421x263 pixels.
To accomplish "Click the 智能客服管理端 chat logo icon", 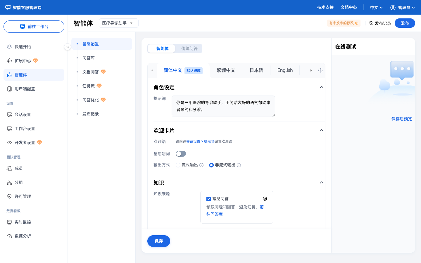I will pyautogui.click(x=8, y=7).
